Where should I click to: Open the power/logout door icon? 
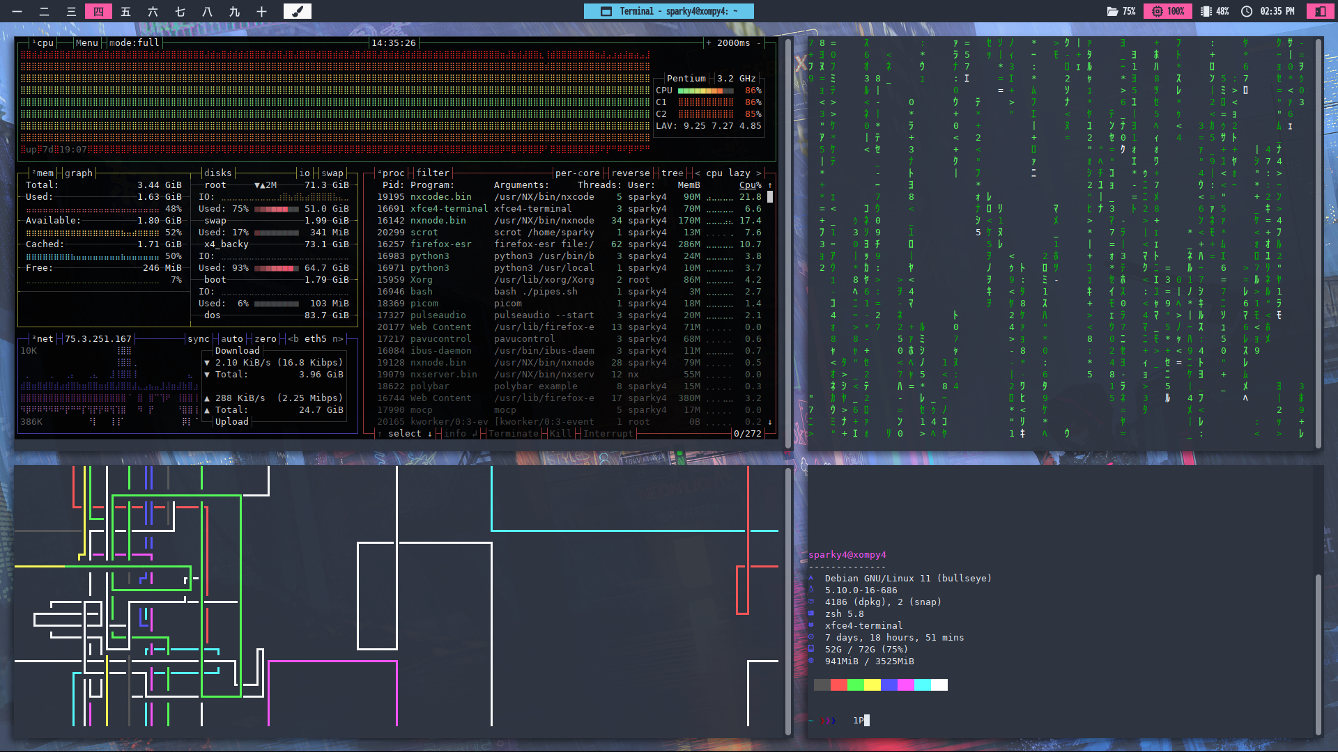pos(1321,11)
